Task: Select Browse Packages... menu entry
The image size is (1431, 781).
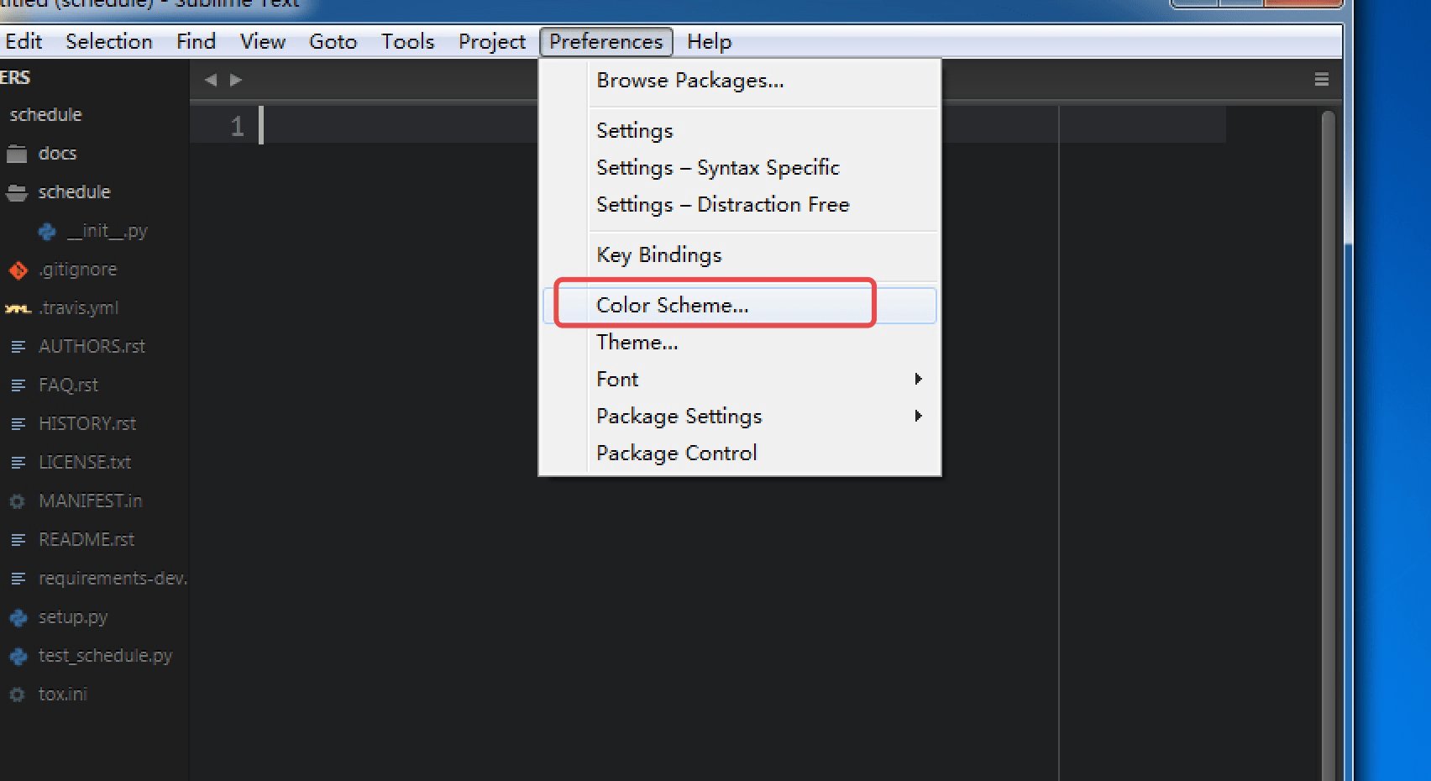Action: [x=689, y=81]
